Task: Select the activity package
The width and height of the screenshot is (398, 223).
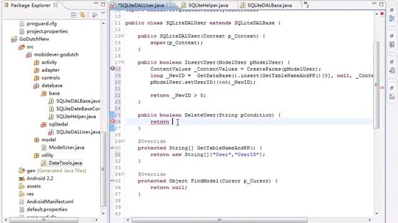Action: [x=49, y=62]
